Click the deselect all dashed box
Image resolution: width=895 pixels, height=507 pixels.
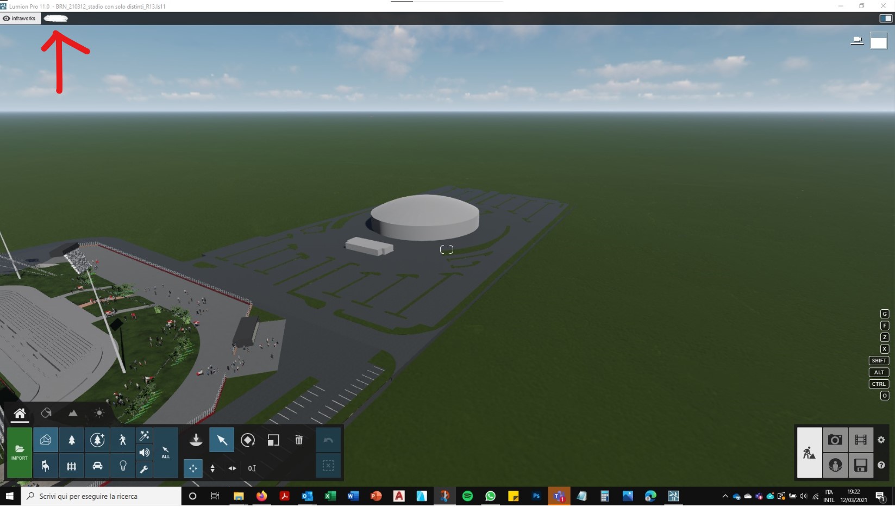[x=328, y=466]
